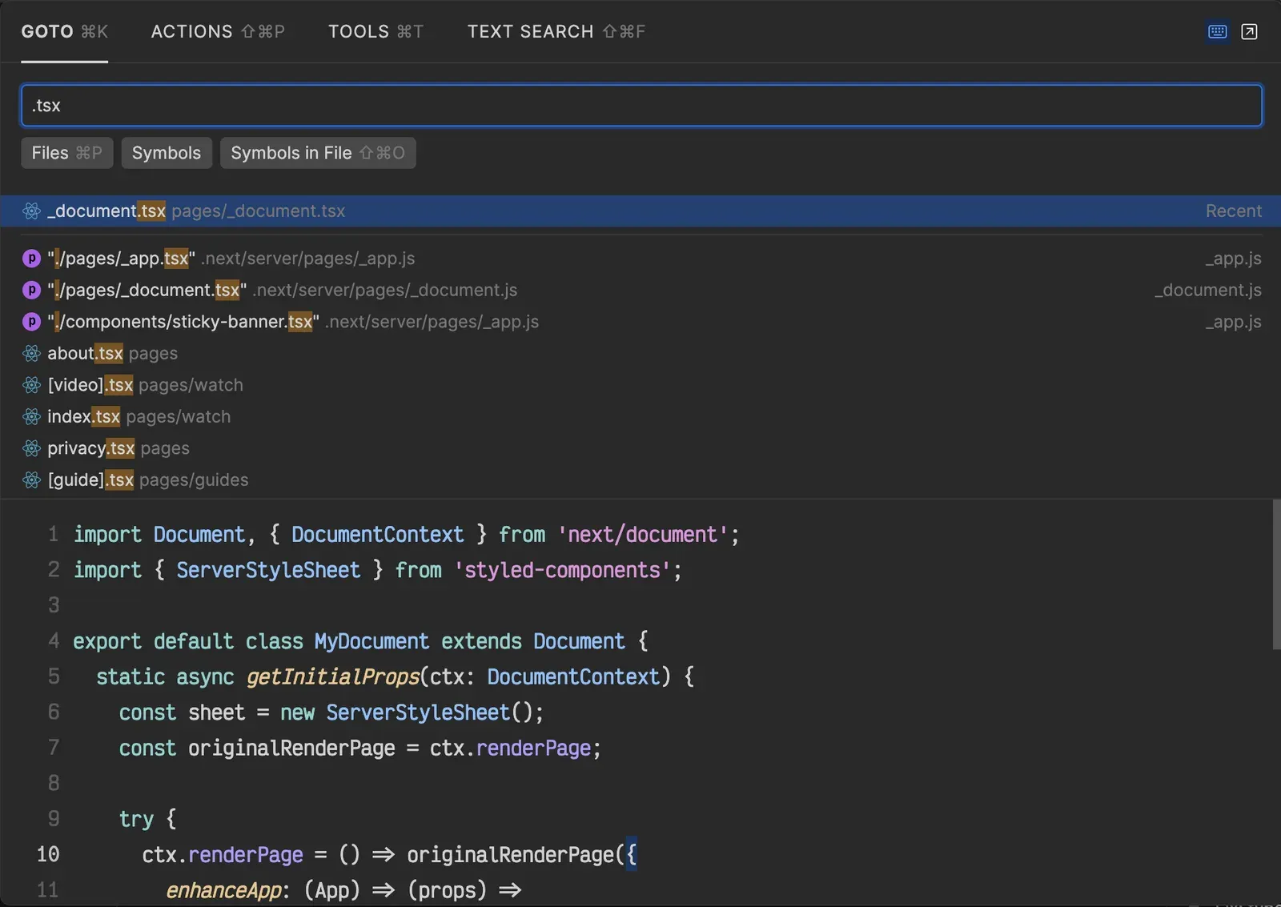
Task: Click purple P icon for ./pages/_app.tsx
Action: coord(31,259)
